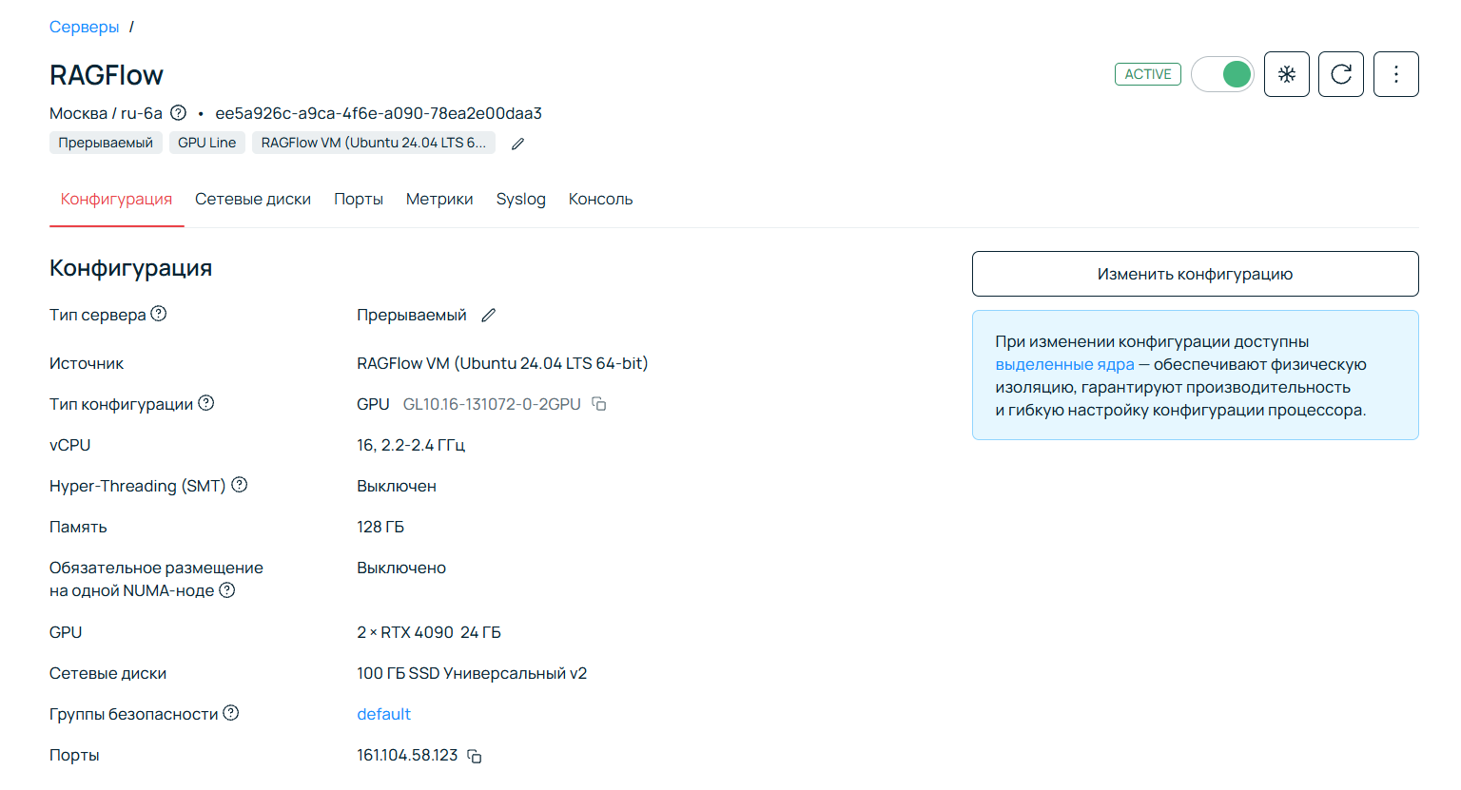Click the GPU value 2 × RTX 4090 24 ГБ

coord(429,632)
